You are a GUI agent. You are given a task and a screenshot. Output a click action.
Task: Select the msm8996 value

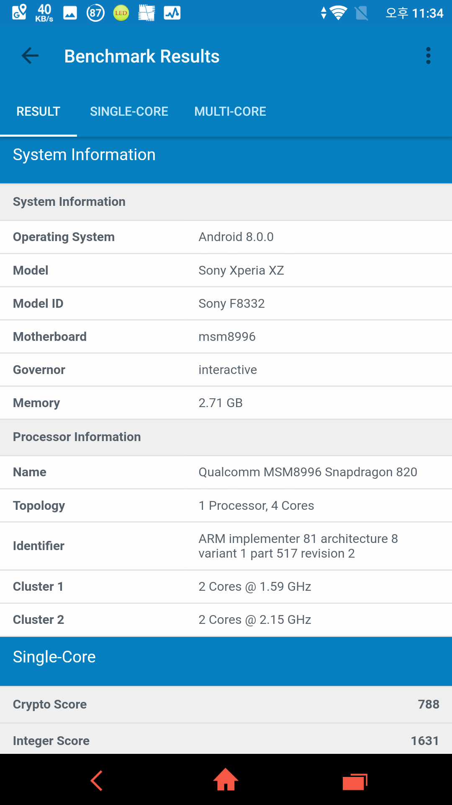[227, 337]
